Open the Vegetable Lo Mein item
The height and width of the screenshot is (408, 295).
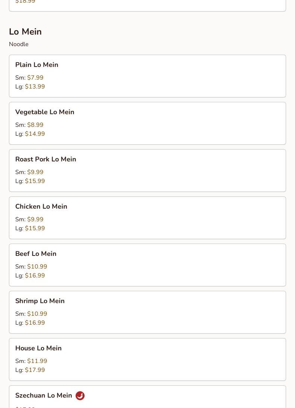pos(45,112)
